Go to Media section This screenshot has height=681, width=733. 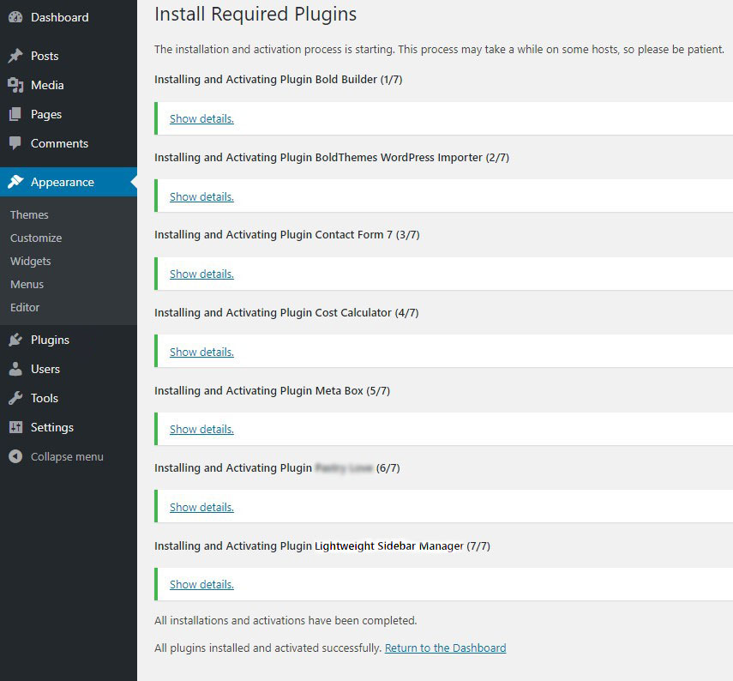47,85
